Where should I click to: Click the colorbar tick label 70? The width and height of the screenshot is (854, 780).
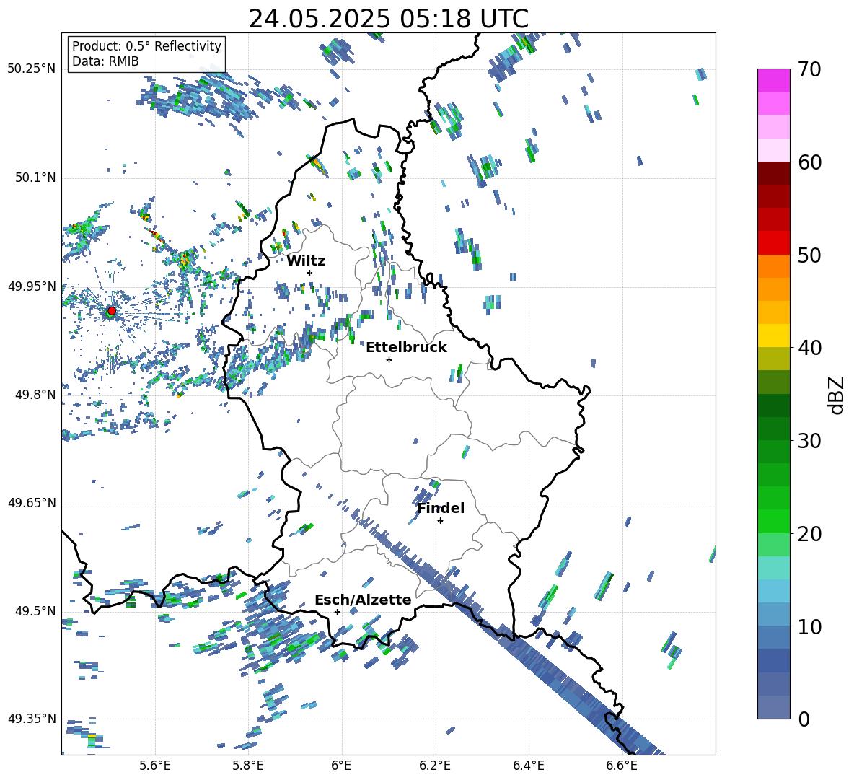pos(809,69)
